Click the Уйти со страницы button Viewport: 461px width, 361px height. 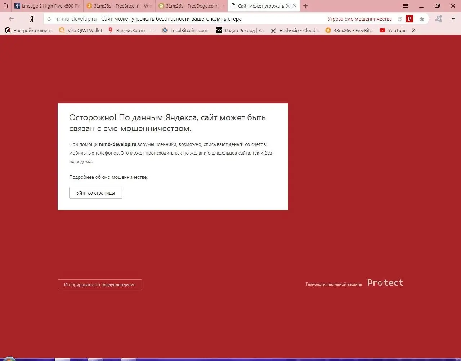tap(96, 193)
